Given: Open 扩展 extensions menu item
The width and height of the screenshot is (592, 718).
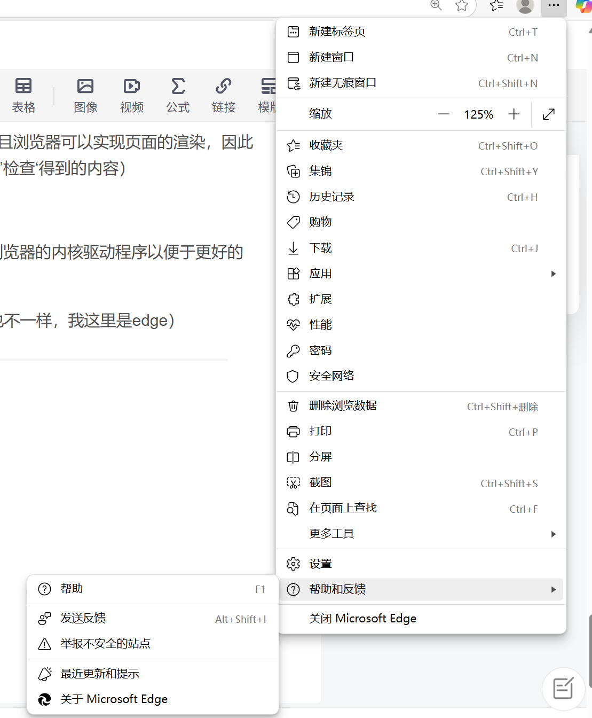Looking at the screenshot, I should pyautogui.click(x=421, y=300).
